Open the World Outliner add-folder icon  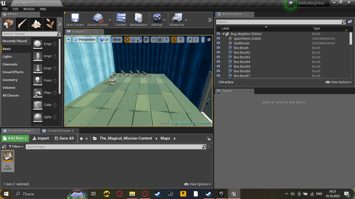click(x=350, y=22)
